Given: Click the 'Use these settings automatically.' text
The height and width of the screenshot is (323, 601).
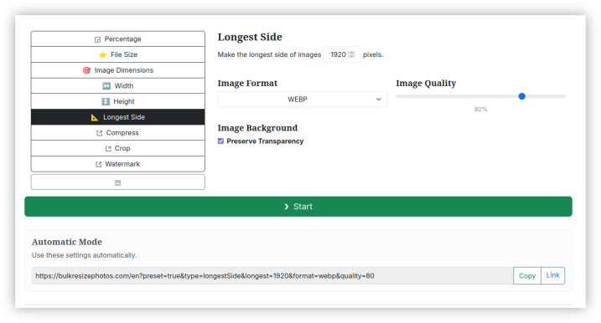Looking at the screenshot, I should 85,255.
